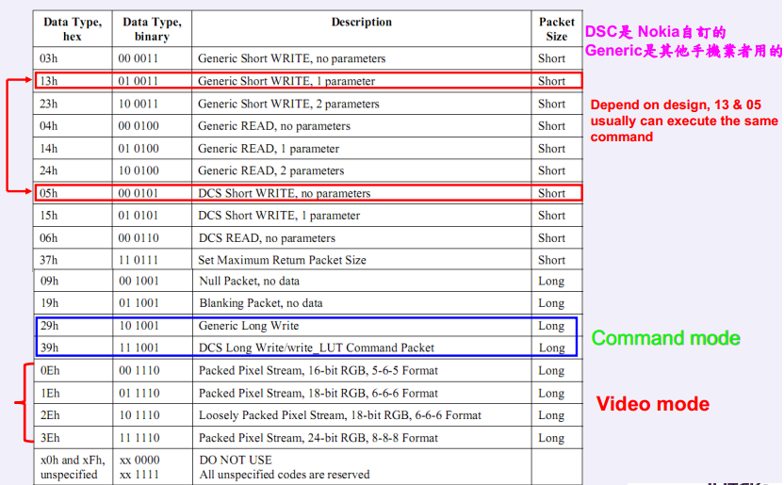Select binary value '10 1110'
The width and height of the screenshot is (784, 485).
click(x=139, y=415)
